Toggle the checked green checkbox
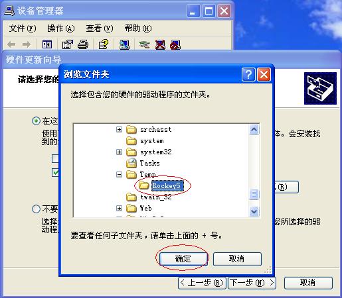The width and height of the screenshot is (342, 298). click(55, 172)
